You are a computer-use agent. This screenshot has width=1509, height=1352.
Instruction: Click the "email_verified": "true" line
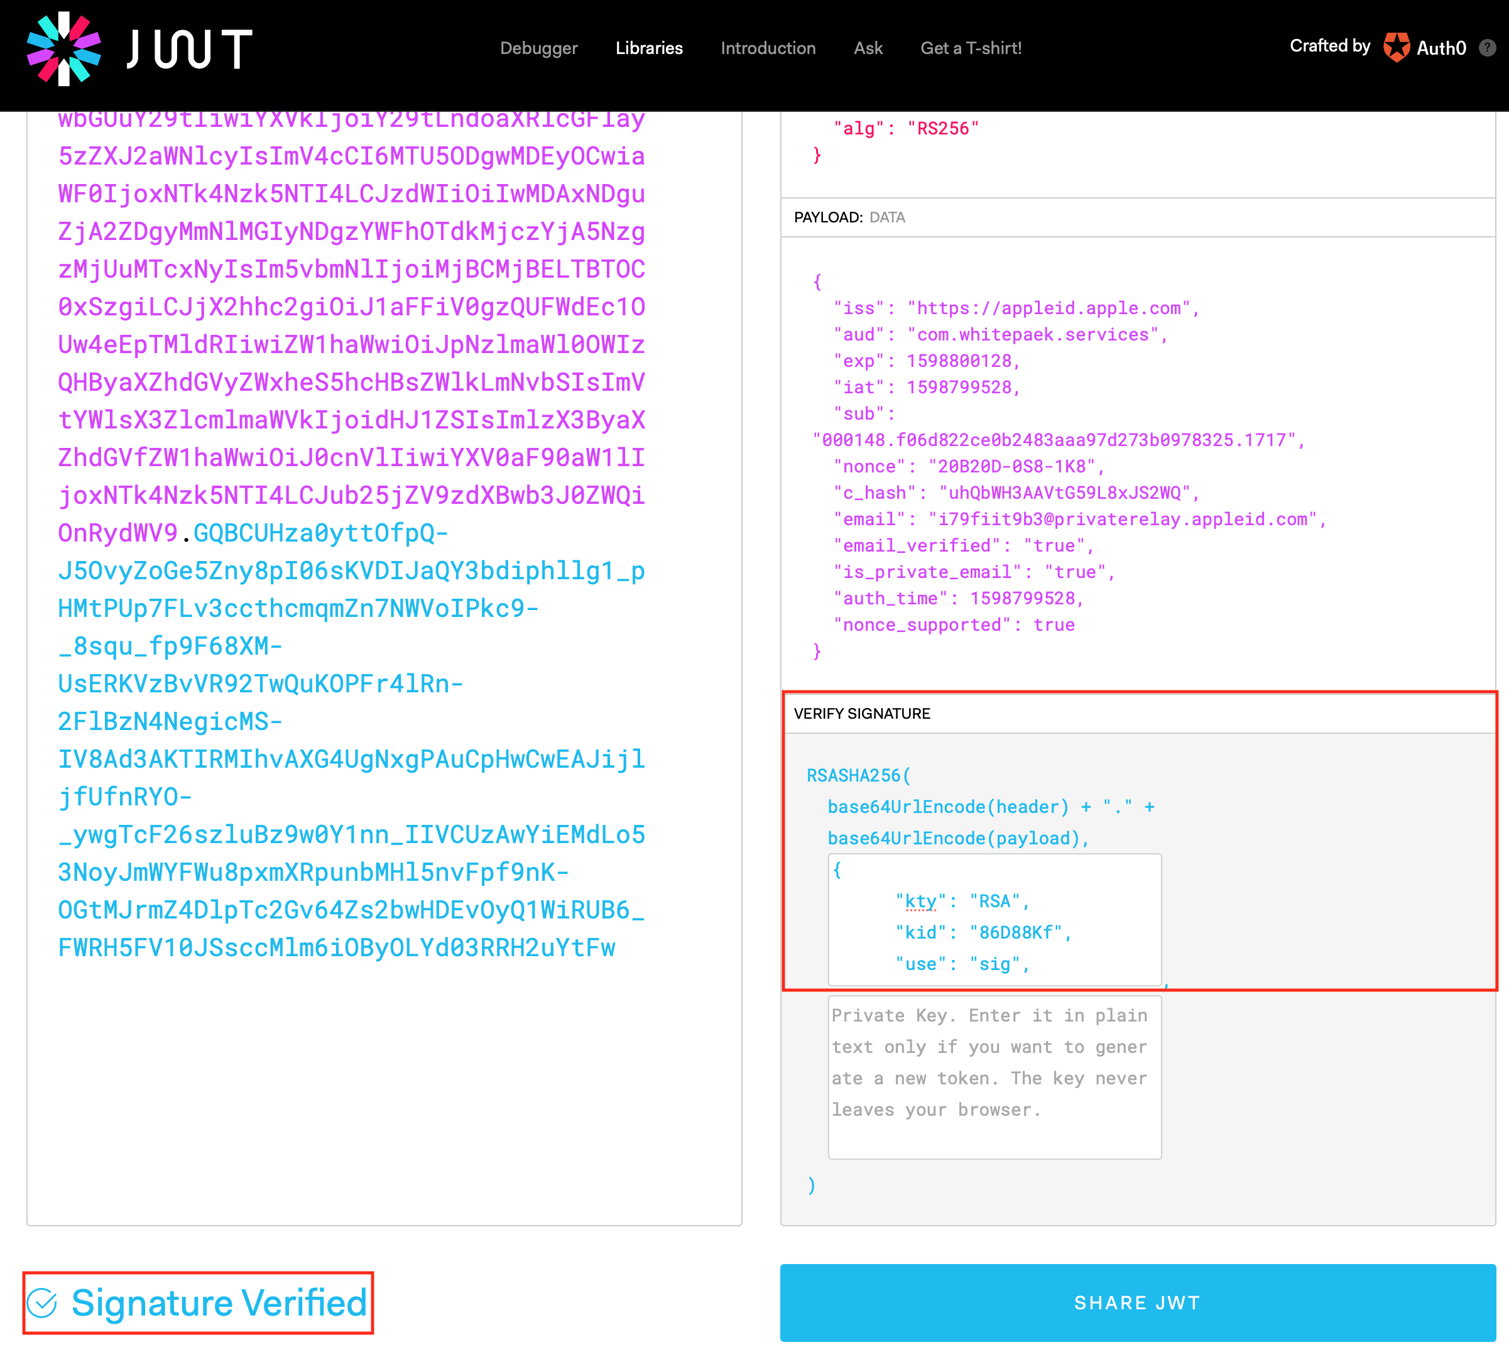click(x=964, y=546)
